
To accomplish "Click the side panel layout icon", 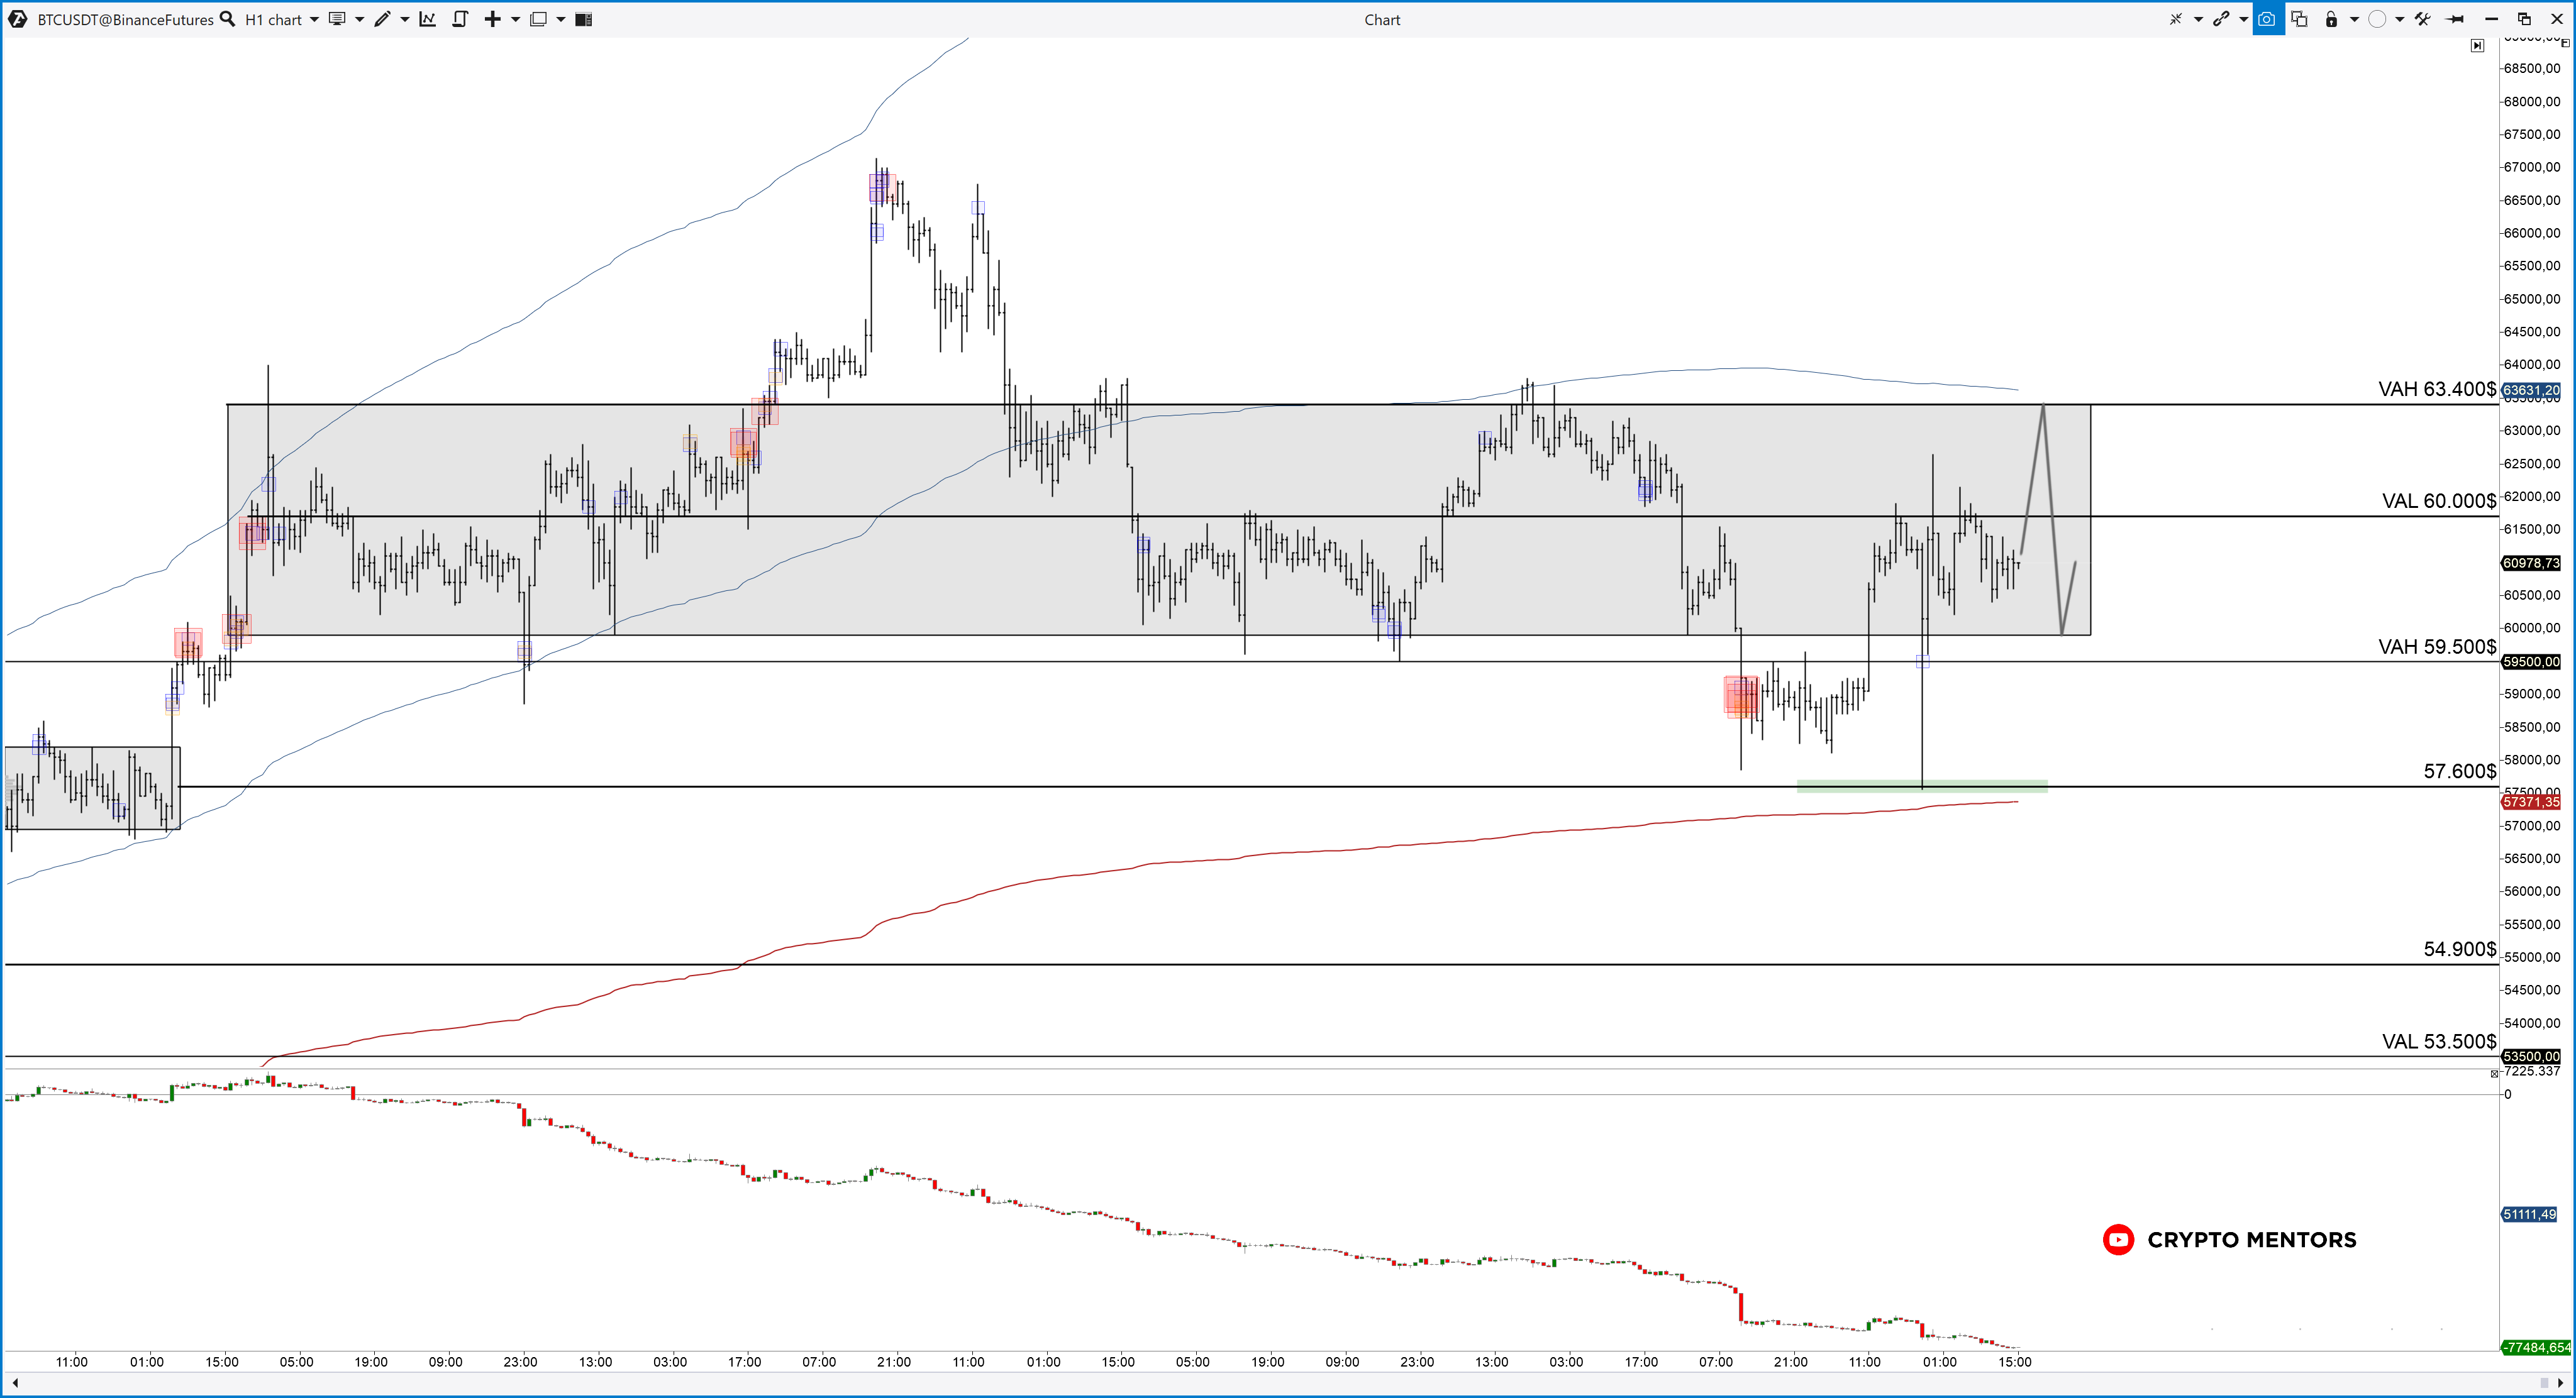I will pos(584,19).
